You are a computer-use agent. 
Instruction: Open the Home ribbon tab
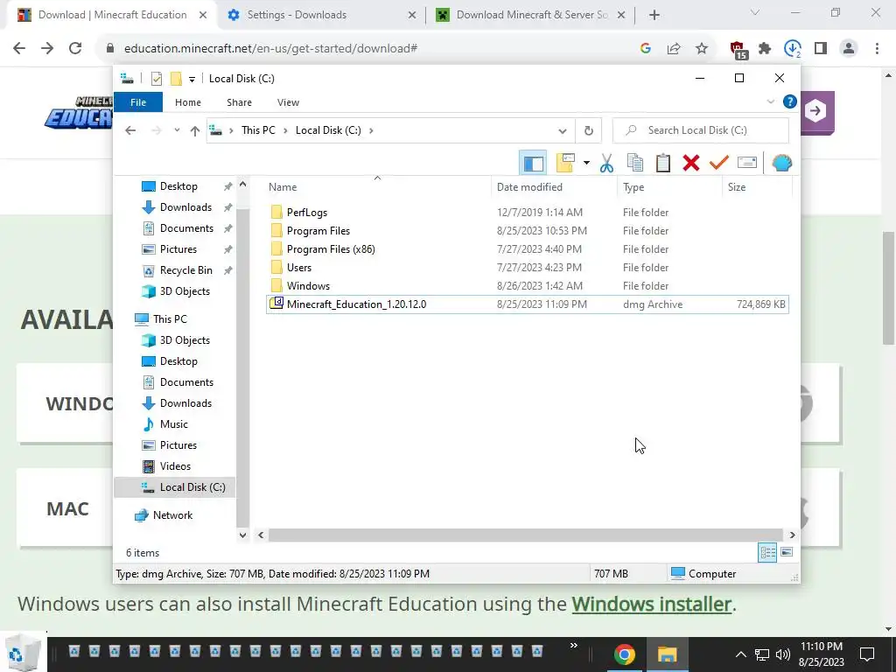(x=188, y=102)
